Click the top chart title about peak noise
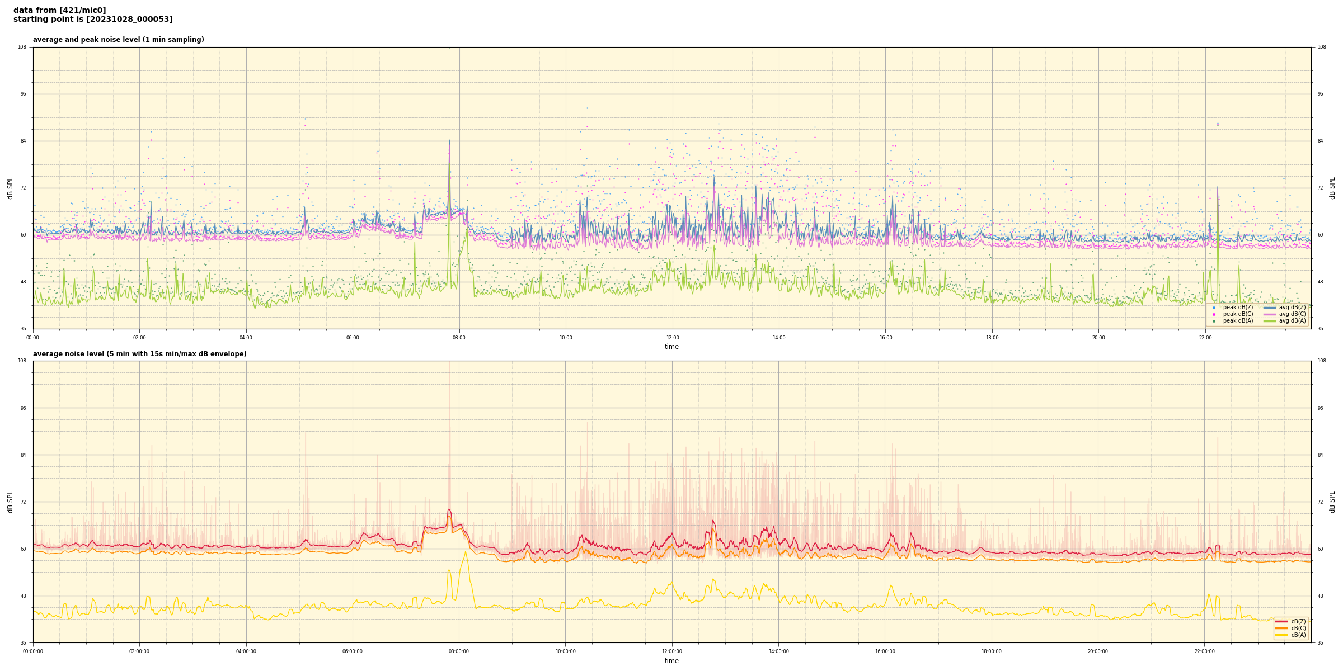Image resolution: width=1343 pixels, height=671 pixels. tap(118, 40)
